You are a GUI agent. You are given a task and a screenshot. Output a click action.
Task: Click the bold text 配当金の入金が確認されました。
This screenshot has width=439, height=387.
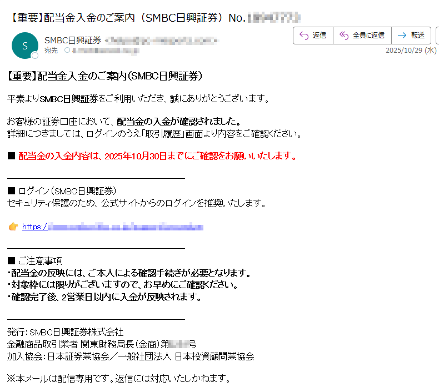click(179, 122)
